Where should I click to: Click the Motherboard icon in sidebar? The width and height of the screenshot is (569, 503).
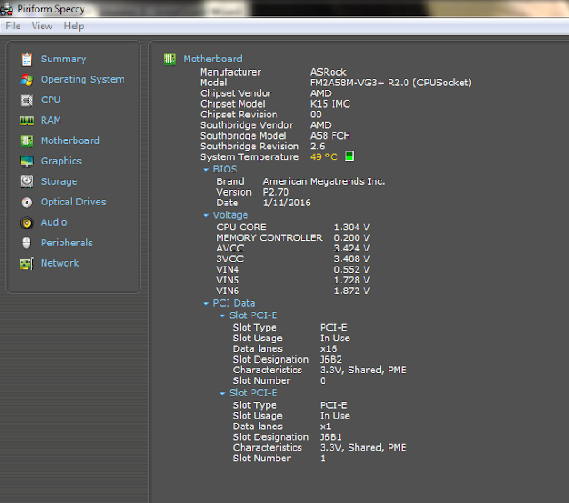[27, 140]
